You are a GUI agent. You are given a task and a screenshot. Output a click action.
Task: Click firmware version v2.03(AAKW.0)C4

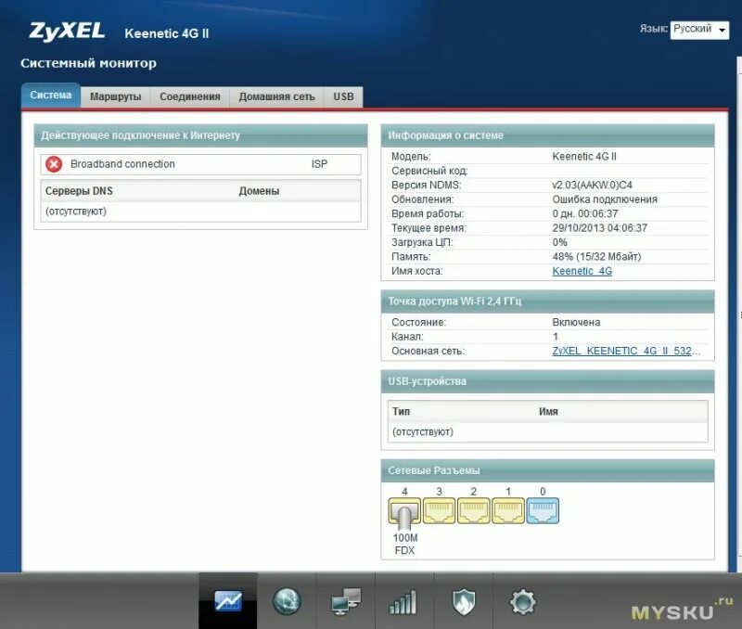point(592,185)
